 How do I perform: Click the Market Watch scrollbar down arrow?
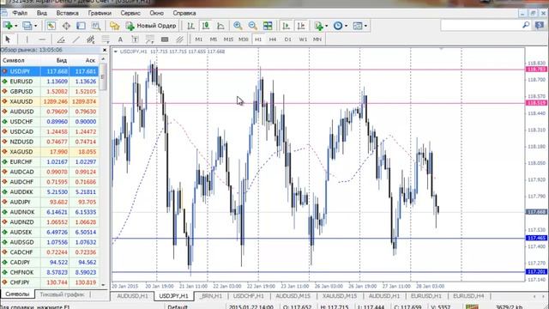coord(103,285)
